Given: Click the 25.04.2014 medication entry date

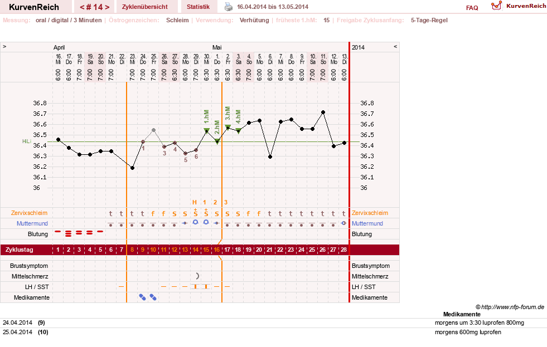Looking at the screenshot, I should [17, 332].
